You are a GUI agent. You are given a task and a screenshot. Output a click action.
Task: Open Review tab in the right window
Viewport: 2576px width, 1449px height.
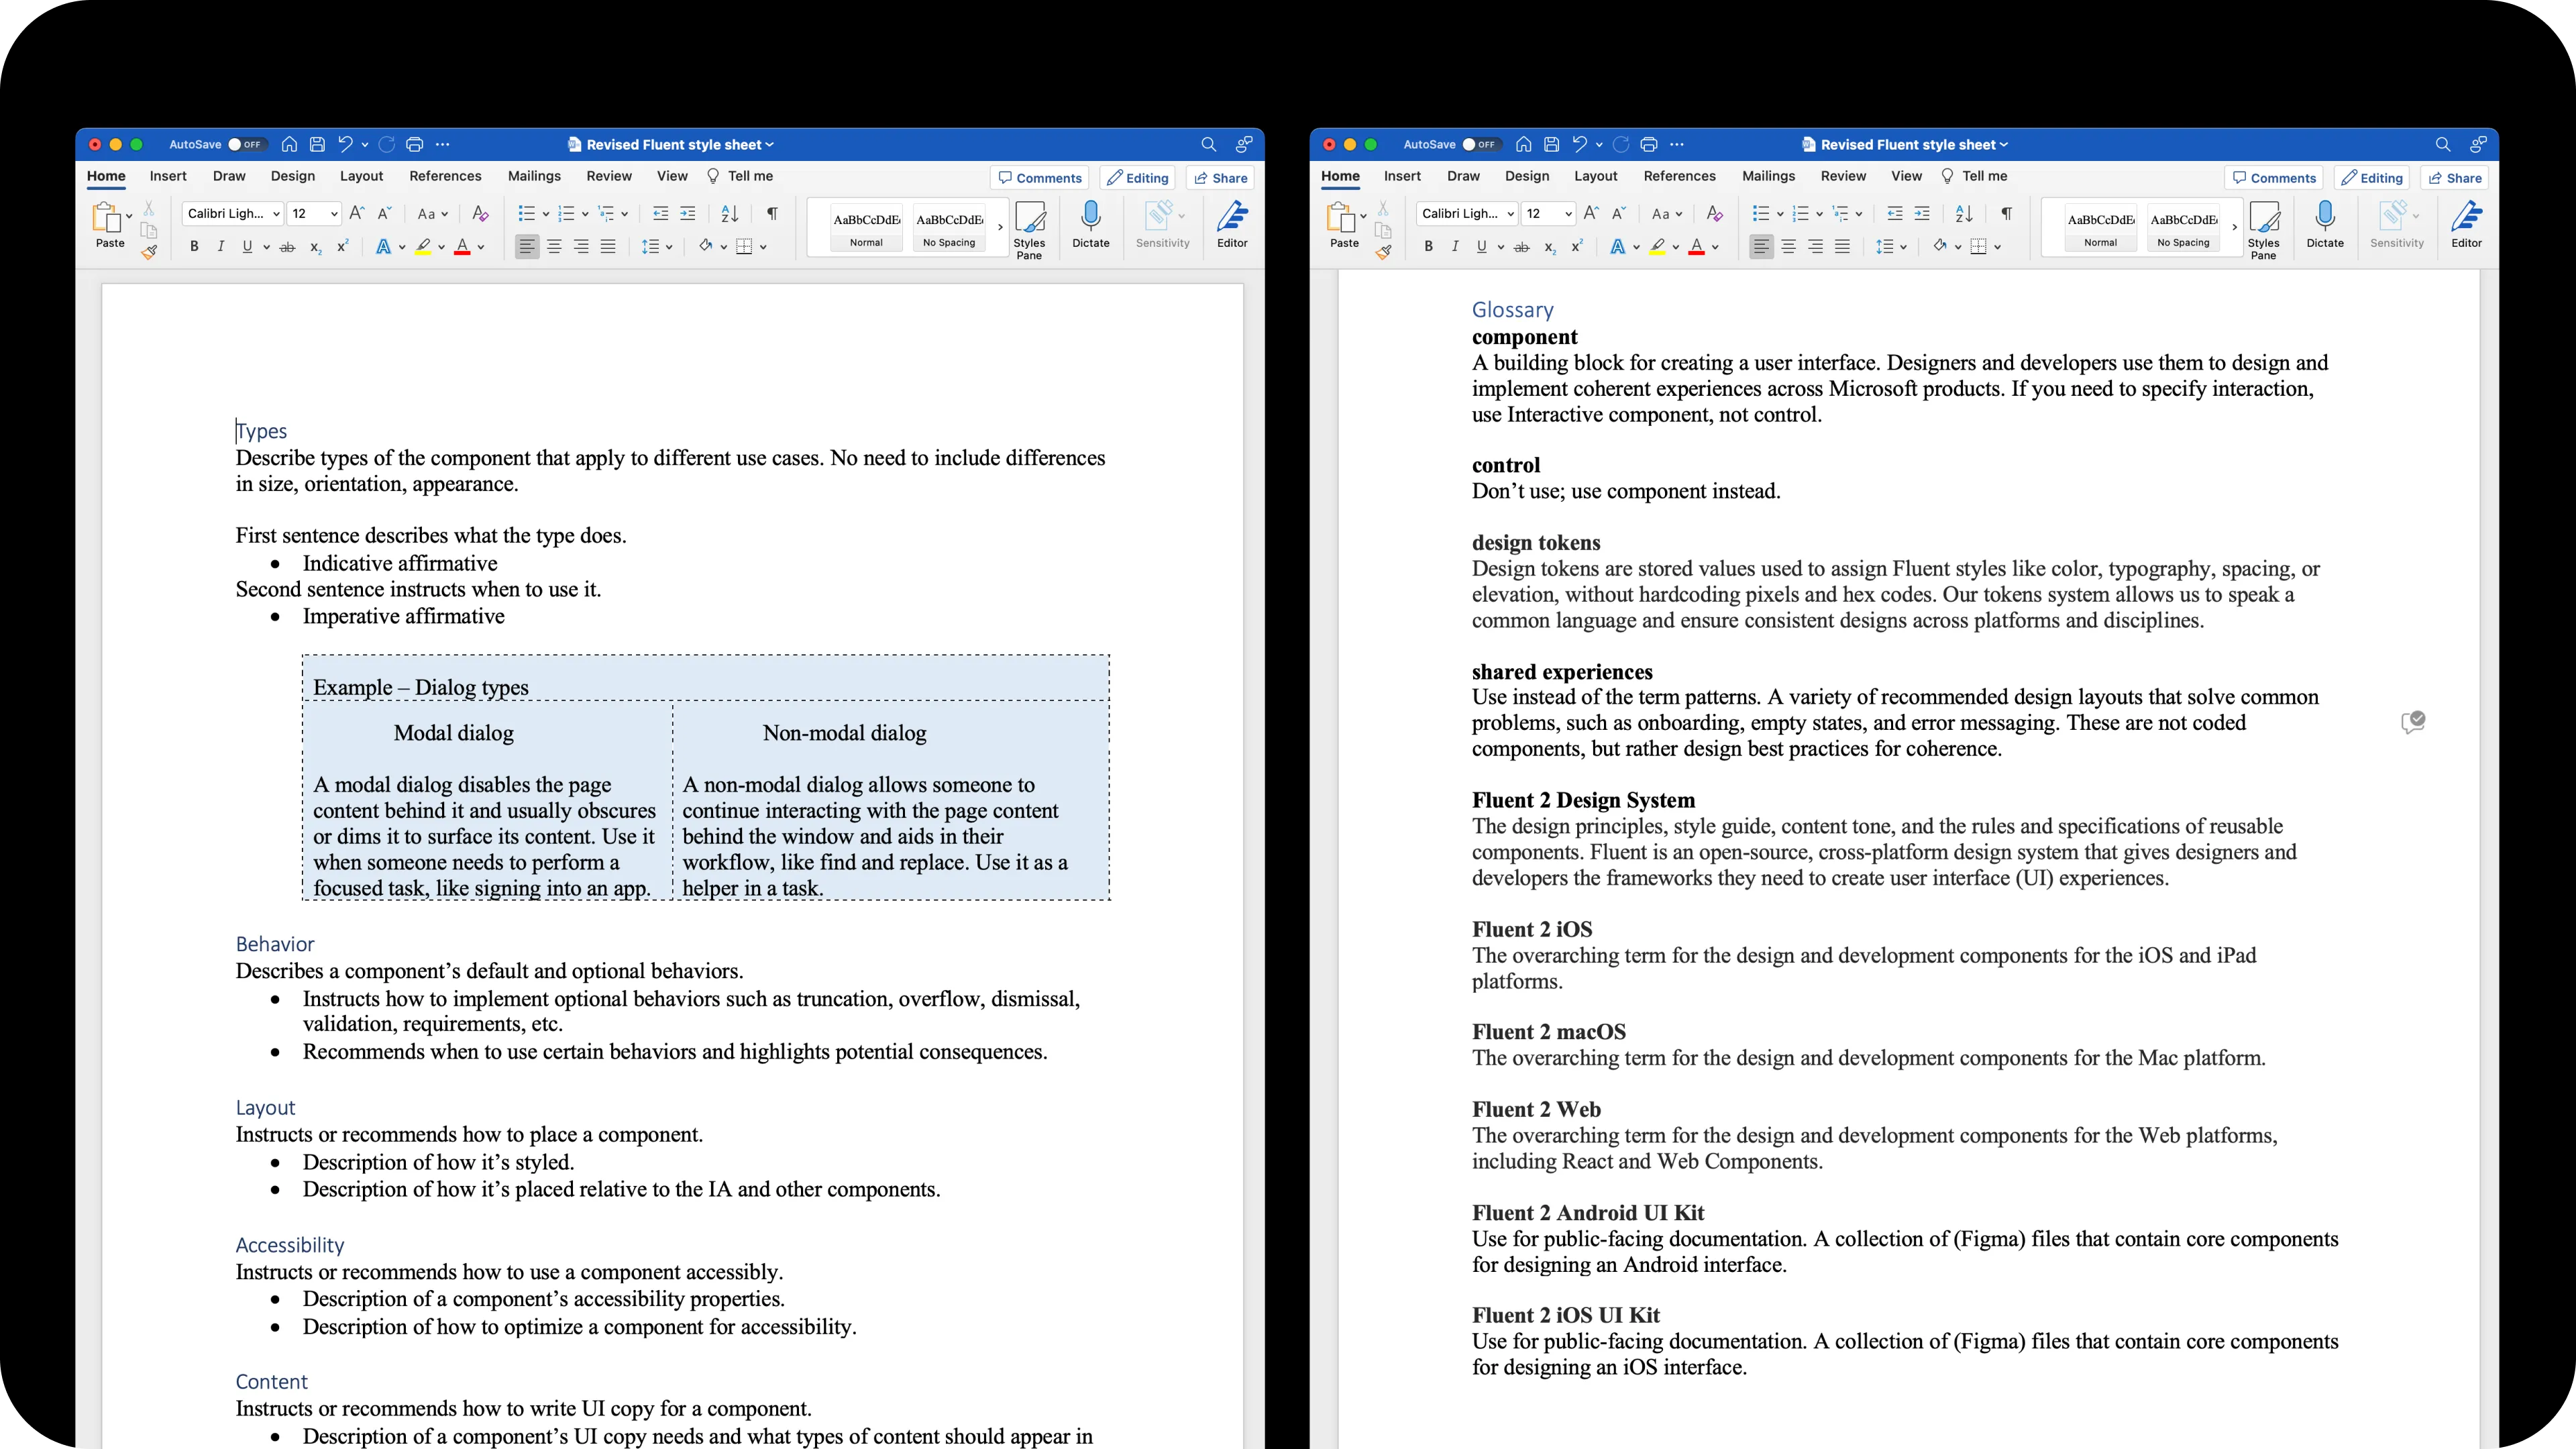(1843, 176)
